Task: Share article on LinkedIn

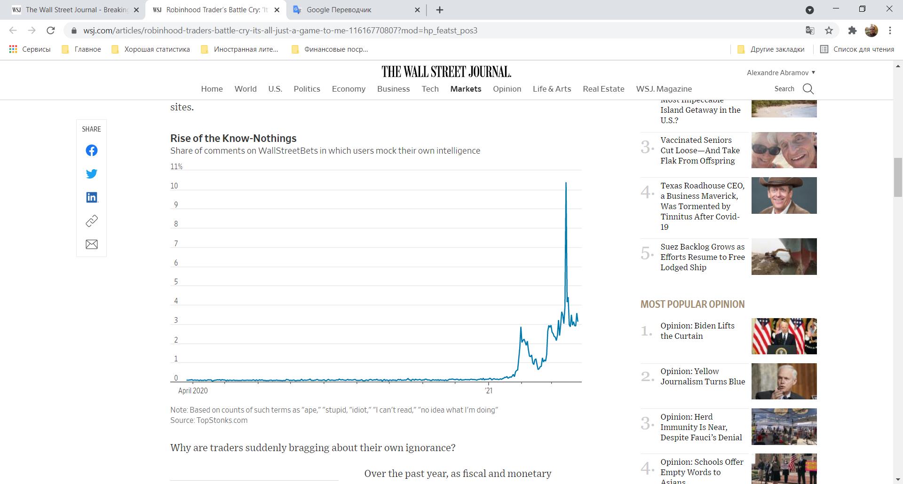Action: pyautogui.click(x=92, y=197)
